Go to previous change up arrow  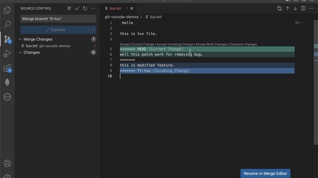(288, 8)
